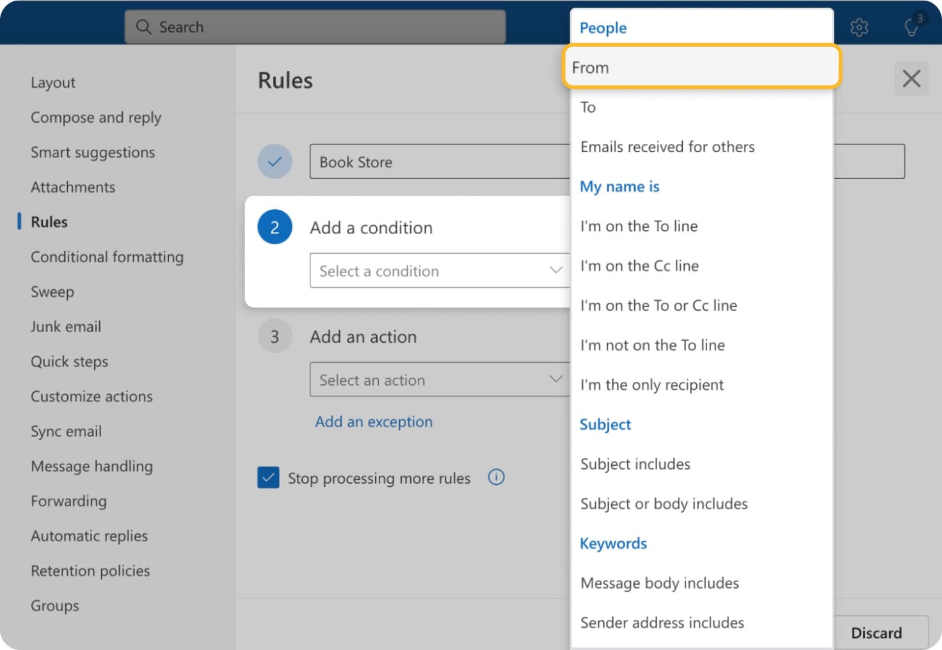This screenshot has height=650, width=942.
Task: Click step 3 number badge for action
Action: click(x=275, y=336)
